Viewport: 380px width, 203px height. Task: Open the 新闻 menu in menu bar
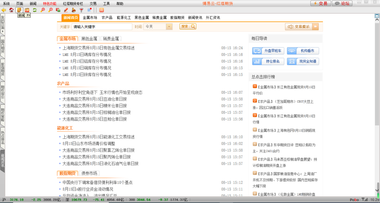pyautogui.click(x=33, y=4)
